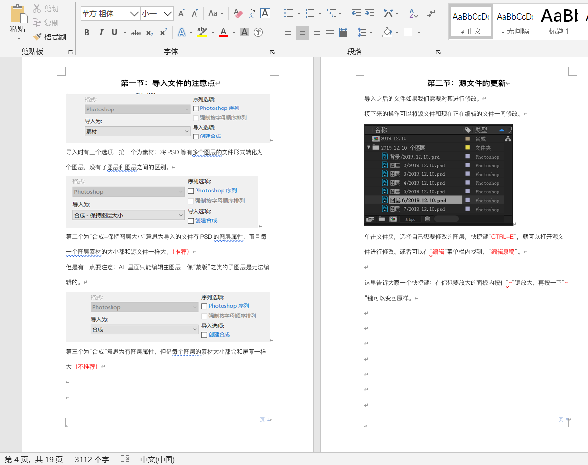Image resolution: width=588 pixels, height=465 pixels.
Task: Shrink font size with smaller A icon
Action: 195,13
